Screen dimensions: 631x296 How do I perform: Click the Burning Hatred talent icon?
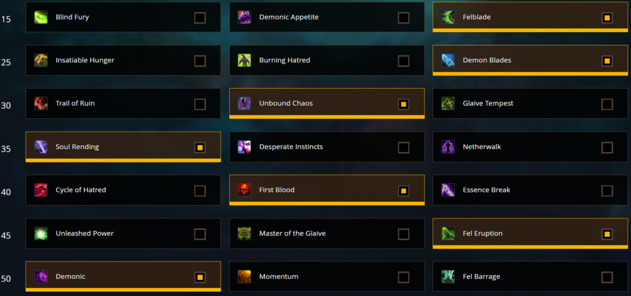(x=244, y=60)
